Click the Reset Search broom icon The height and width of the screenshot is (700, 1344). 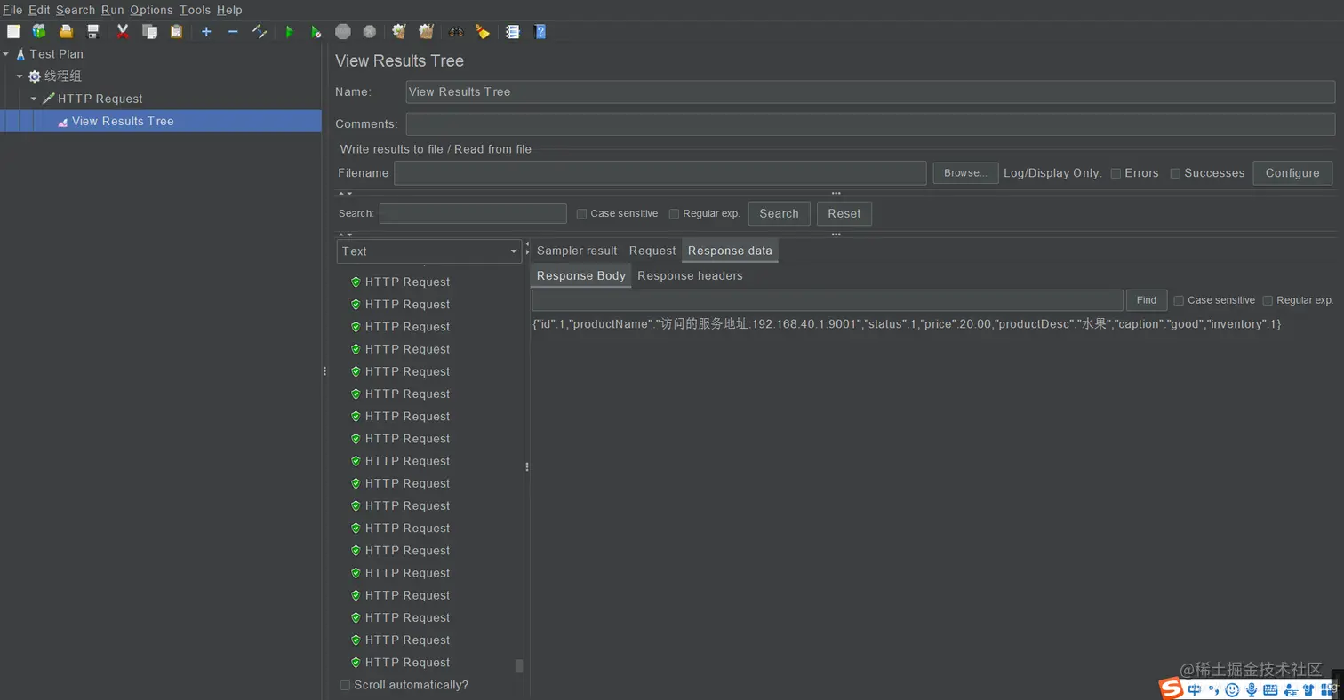[x=482, y=32]
